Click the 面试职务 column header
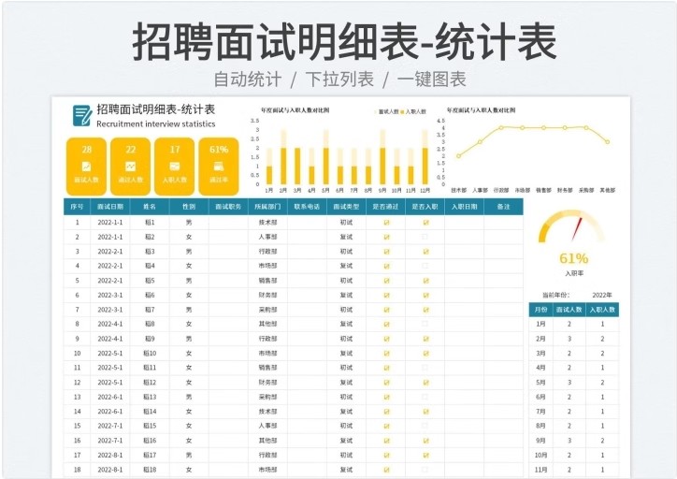Image resolution: width=677 pixels, height=479 pixels. coord(228,207)
